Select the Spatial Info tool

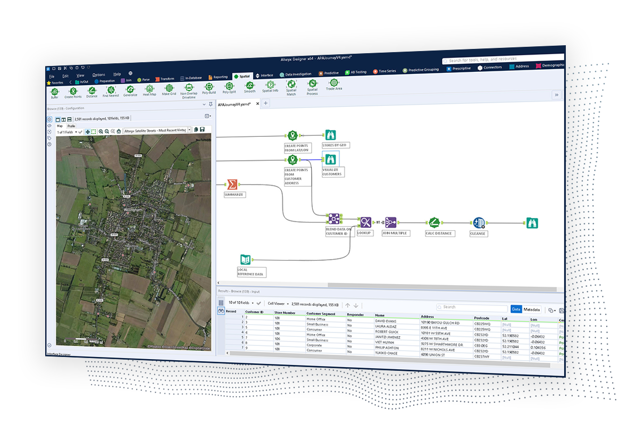tap(270, 86)
